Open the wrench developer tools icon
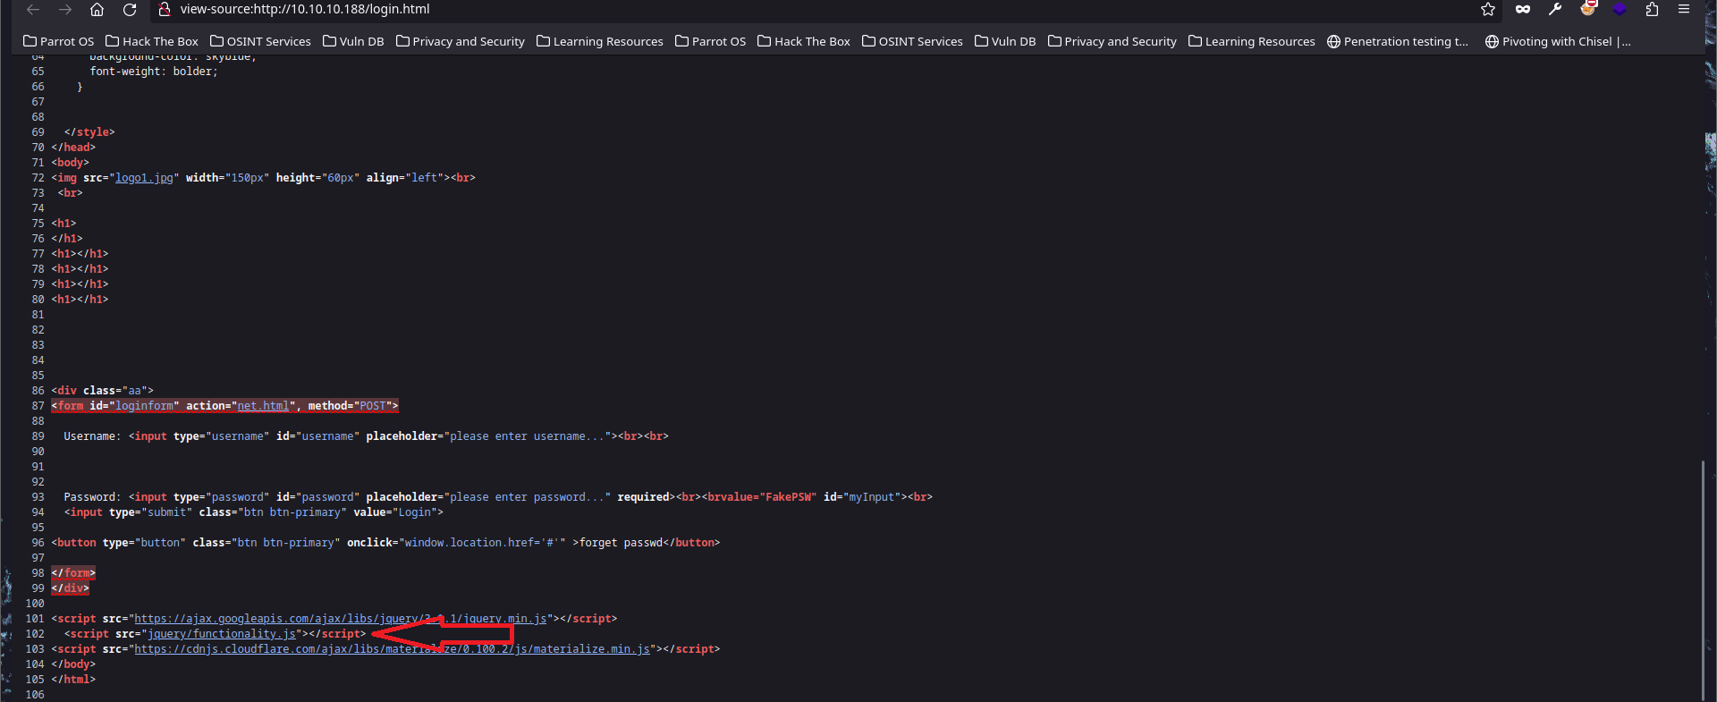 (x=1555, y=9)
